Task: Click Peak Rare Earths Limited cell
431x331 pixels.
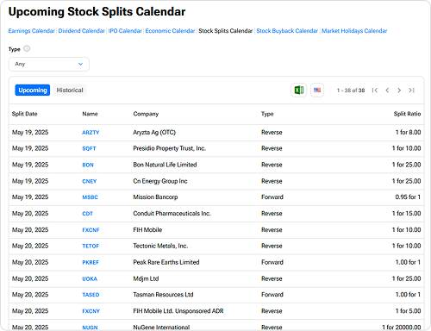Action: click(166, 262)
